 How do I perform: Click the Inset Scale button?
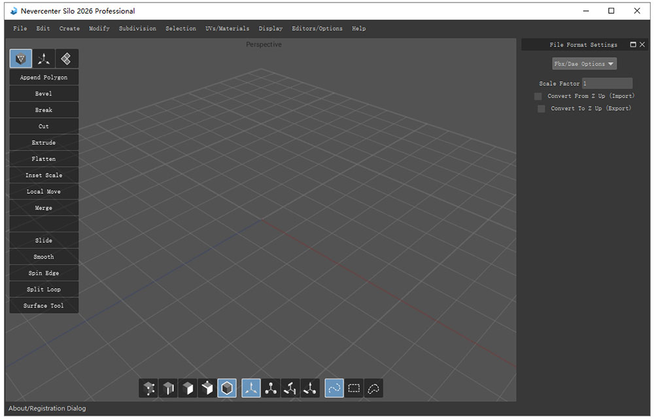44,175
